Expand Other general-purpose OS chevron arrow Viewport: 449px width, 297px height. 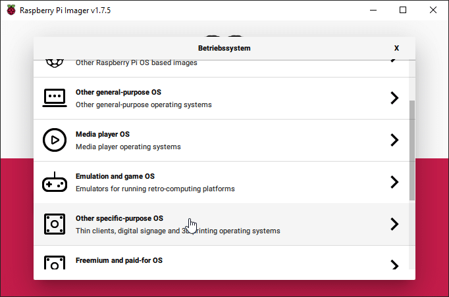(x=394, y=98)
